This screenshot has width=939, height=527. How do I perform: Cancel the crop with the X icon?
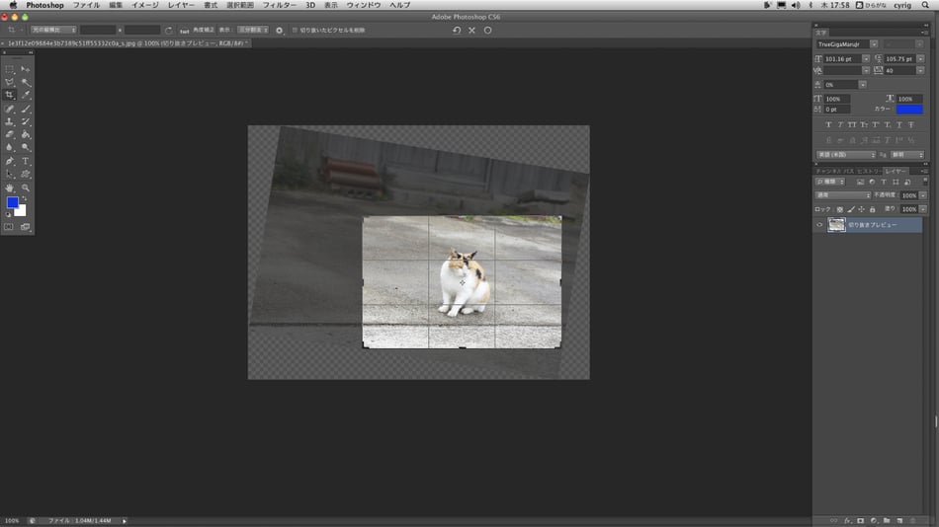[471, 31]
